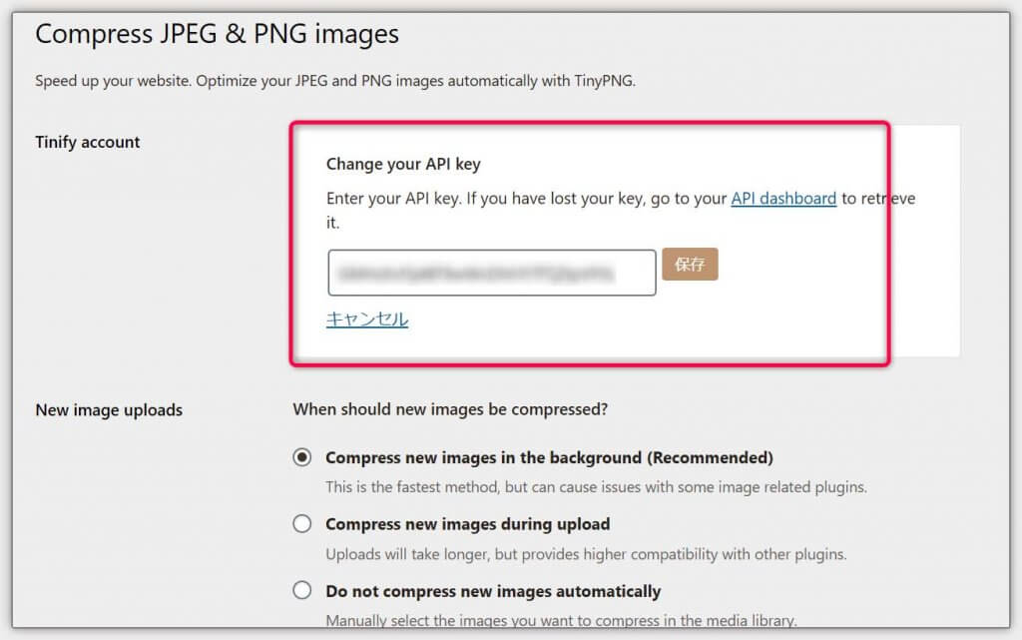
Task: Select the background compression radio button
Action: pos(302,457)
